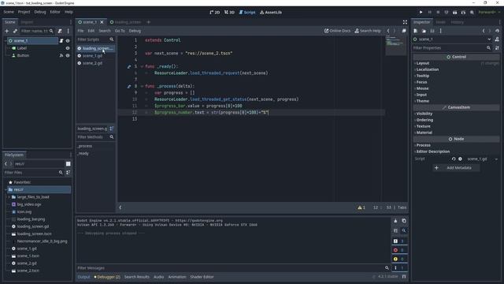
Task: Open the Project menu
Action: (x=24, y=12)
